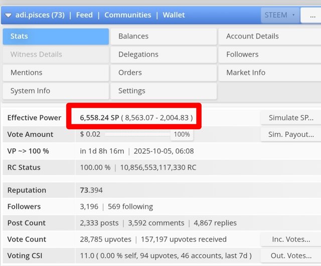Open the Delegations tab
Viewport: 321px width, 266px height.
click(x=164, y=55)
